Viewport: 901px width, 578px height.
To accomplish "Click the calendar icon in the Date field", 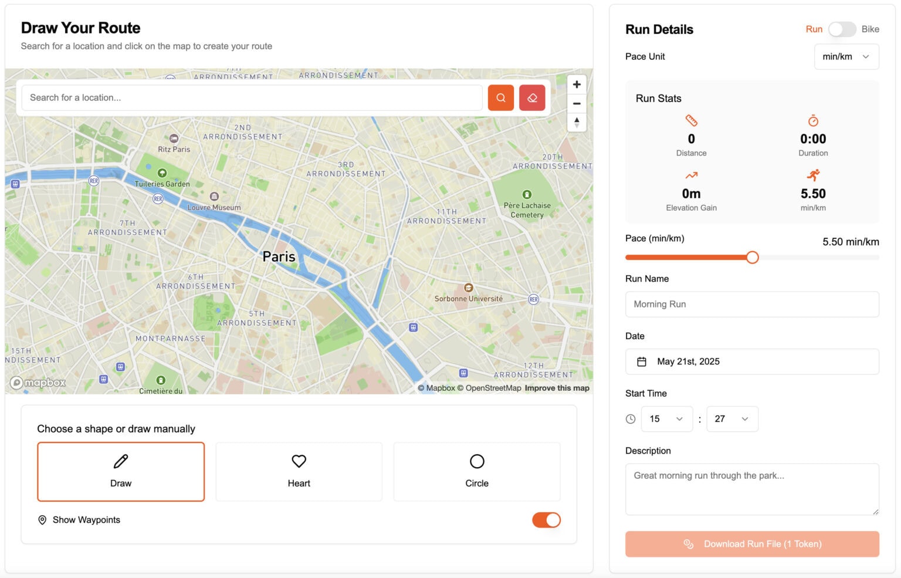I will (x=642, y=361).
